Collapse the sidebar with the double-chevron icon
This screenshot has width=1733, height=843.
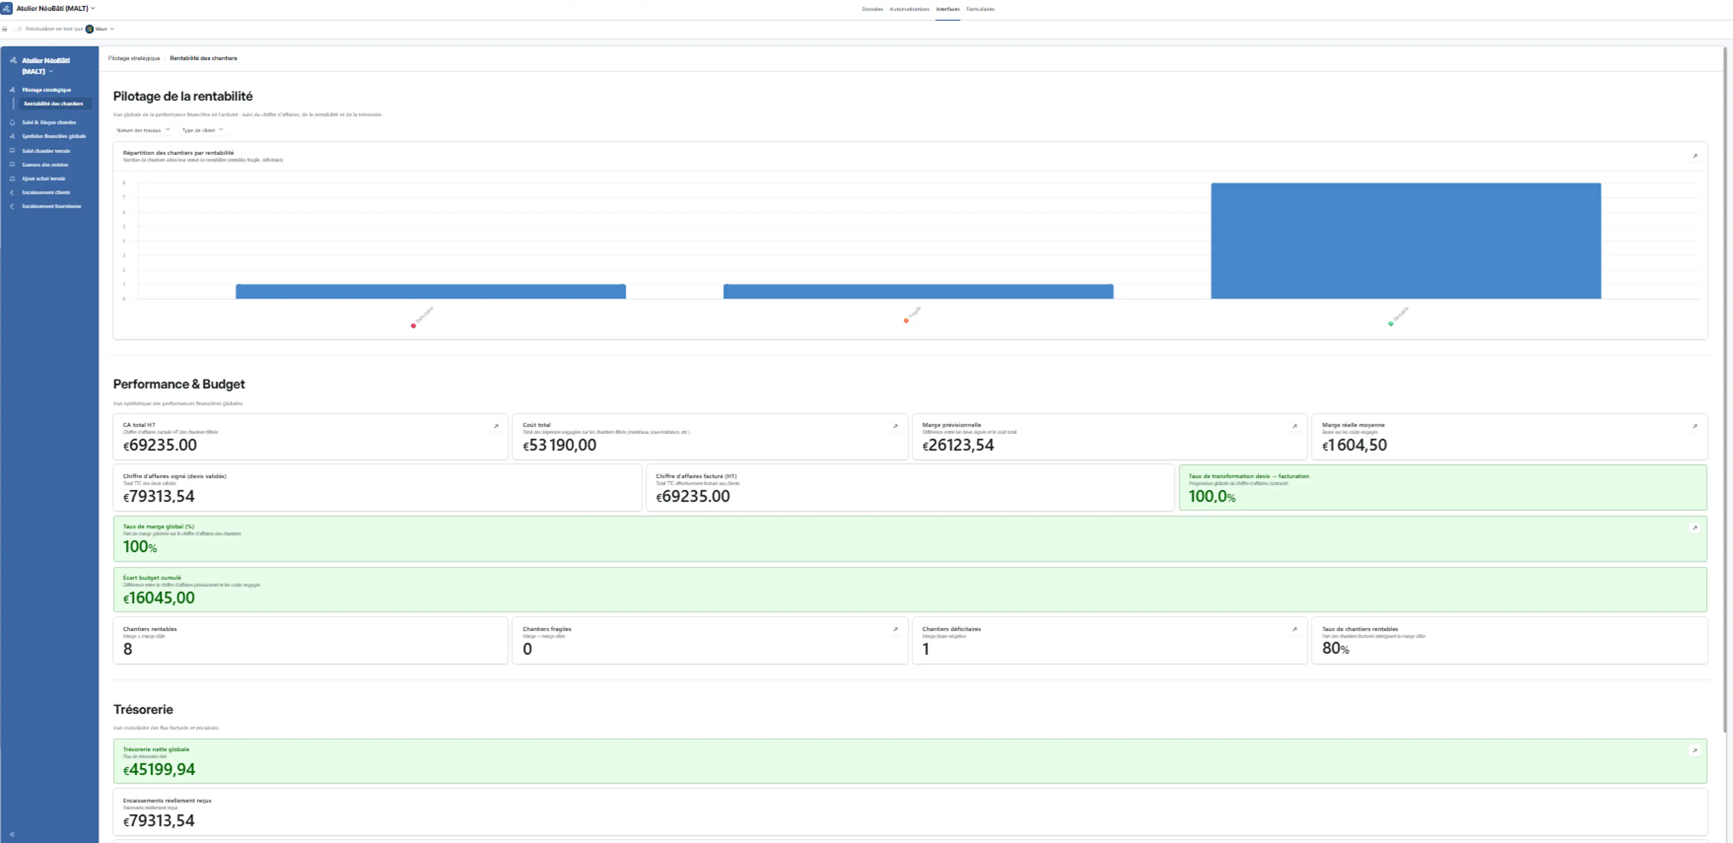pyautogui.click(x=12, y=834)
